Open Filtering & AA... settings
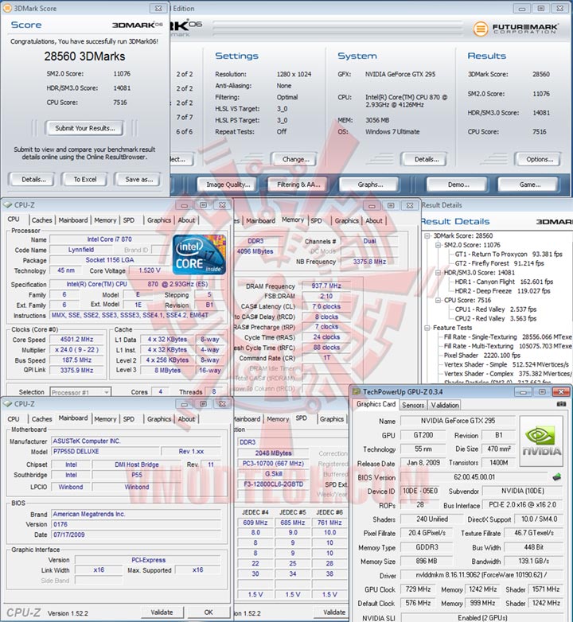Viewport: 573px width, 622px height. click(298, 185)
